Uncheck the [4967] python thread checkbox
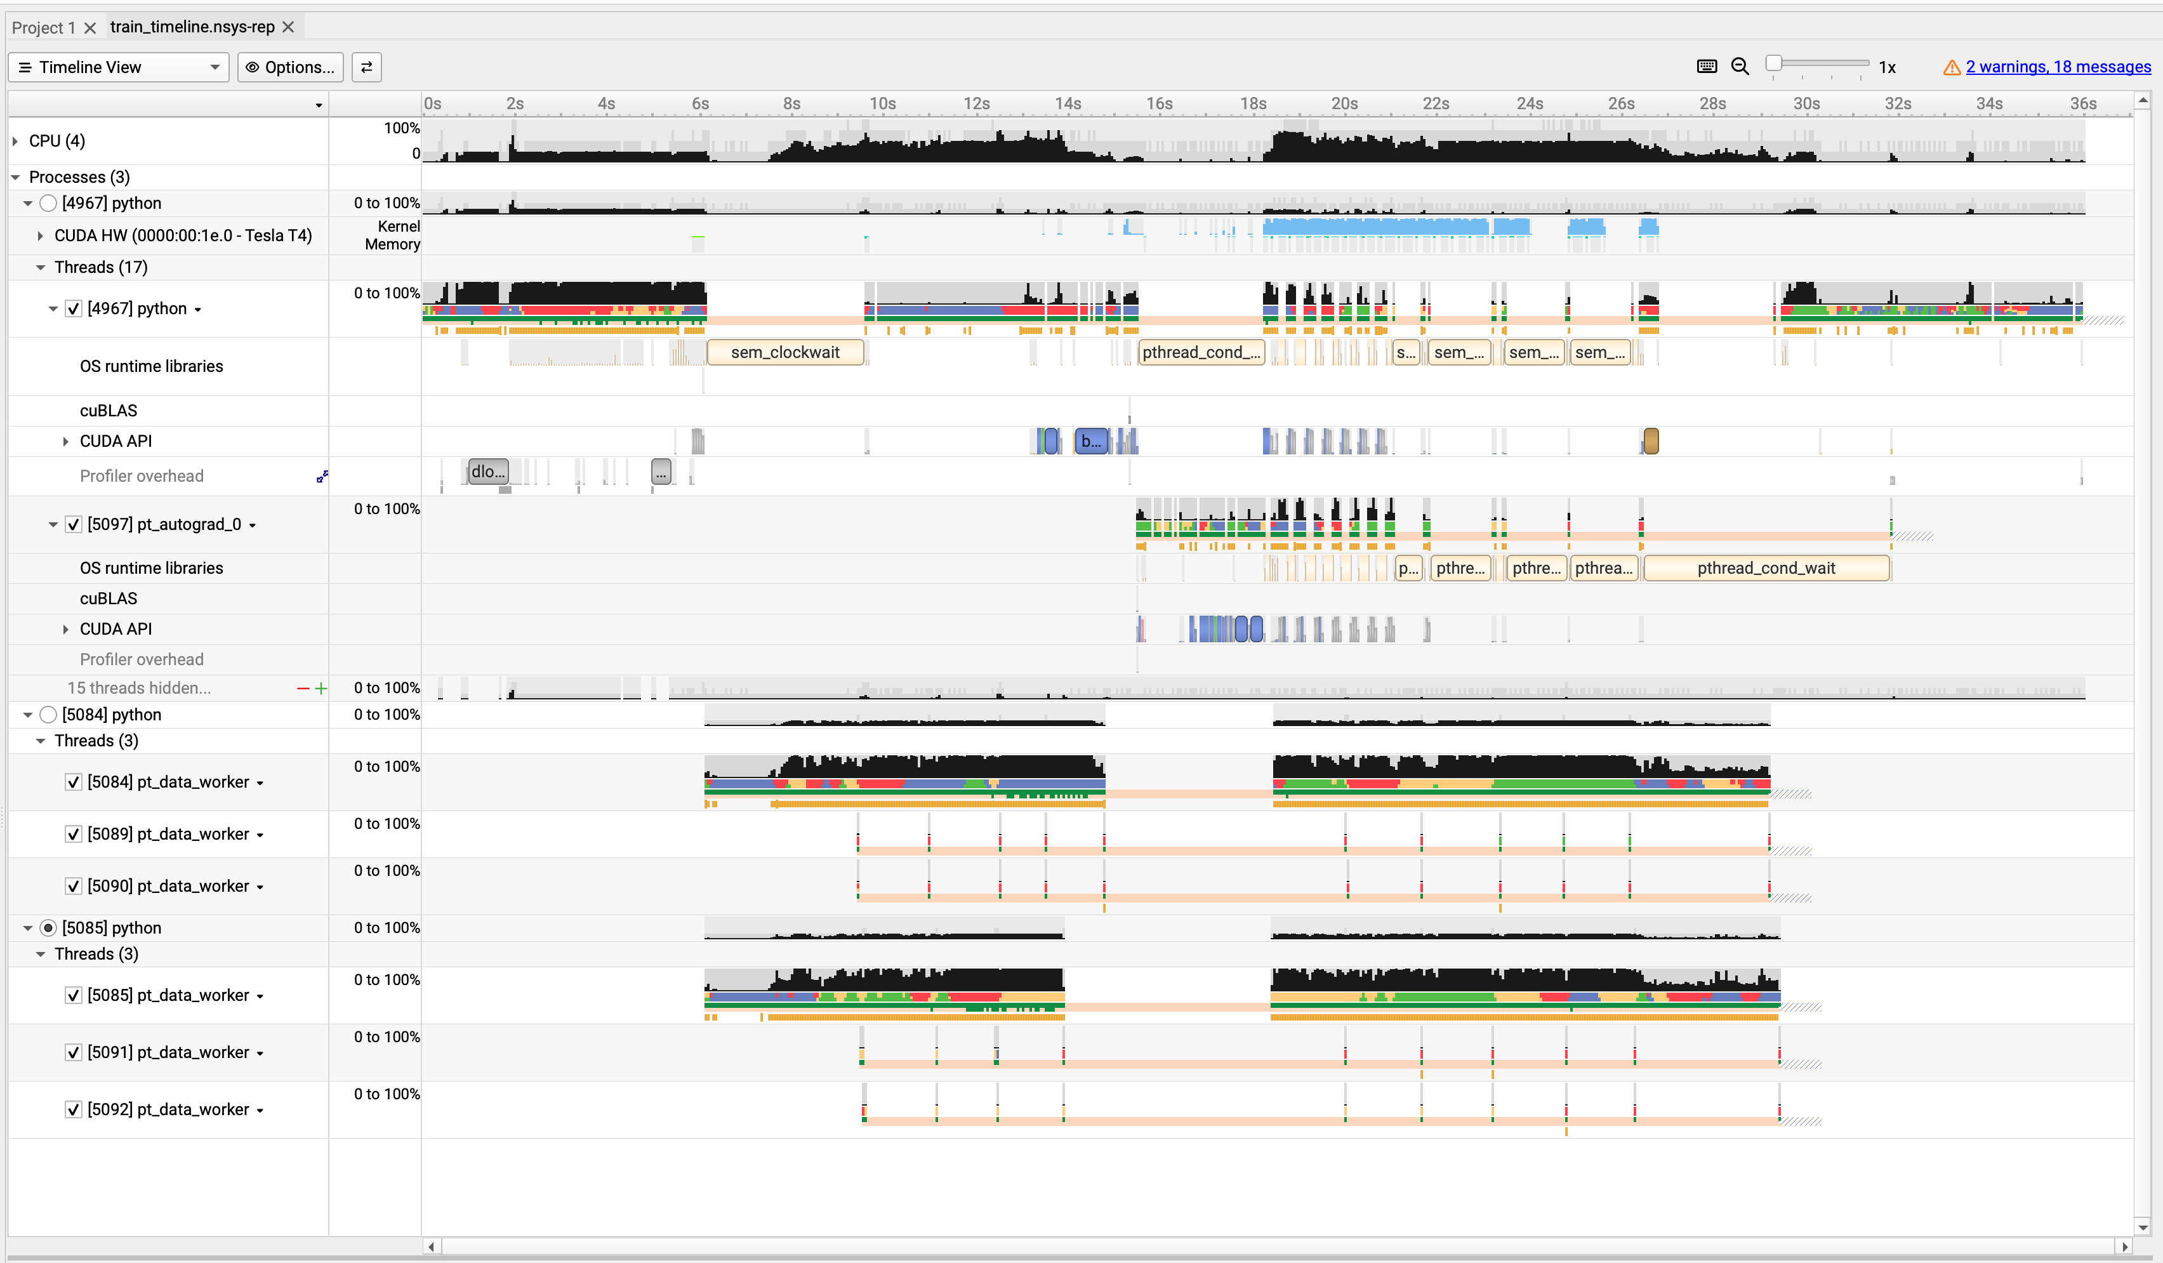The image size is (2163, 1263). point(74,309)
